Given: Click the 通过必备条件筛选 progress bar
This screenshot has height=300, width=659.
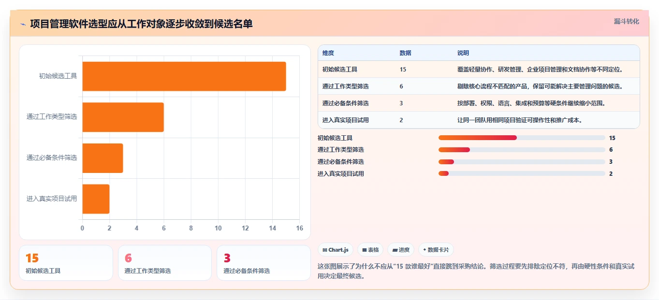Looking at the screenshot, I should [x=522, y=162].
